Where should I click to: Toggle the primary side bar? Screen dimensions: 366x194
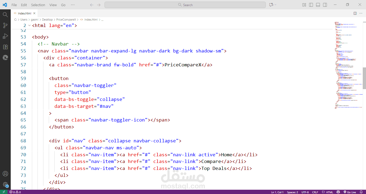pyautogui.click(x=311, y=5)
